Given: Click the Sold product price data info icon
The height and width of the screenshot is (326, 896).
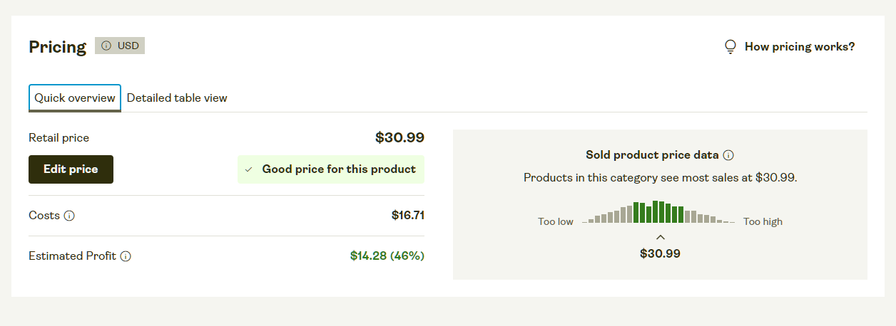Looking at the screenshot, I should pyautogui.click(x=728, y=155).
